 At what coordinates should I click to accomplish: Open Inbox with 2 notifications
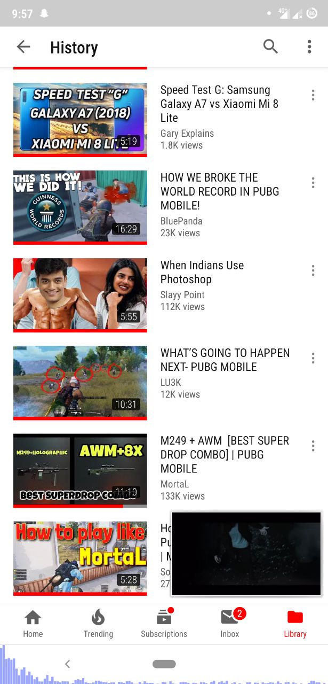(x=230, y=624)
